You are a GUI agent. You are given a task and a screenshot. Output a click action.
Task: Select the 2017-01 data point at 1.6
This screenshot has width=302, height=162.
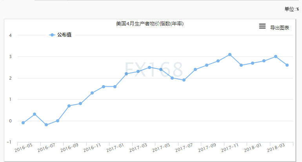[115, 87]
